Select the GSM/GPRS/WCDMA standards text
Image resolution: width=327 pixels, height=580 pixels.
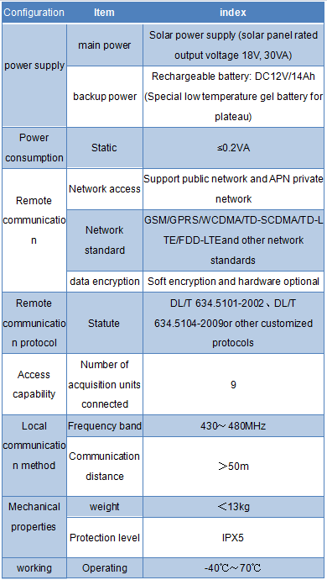point(233,240)
